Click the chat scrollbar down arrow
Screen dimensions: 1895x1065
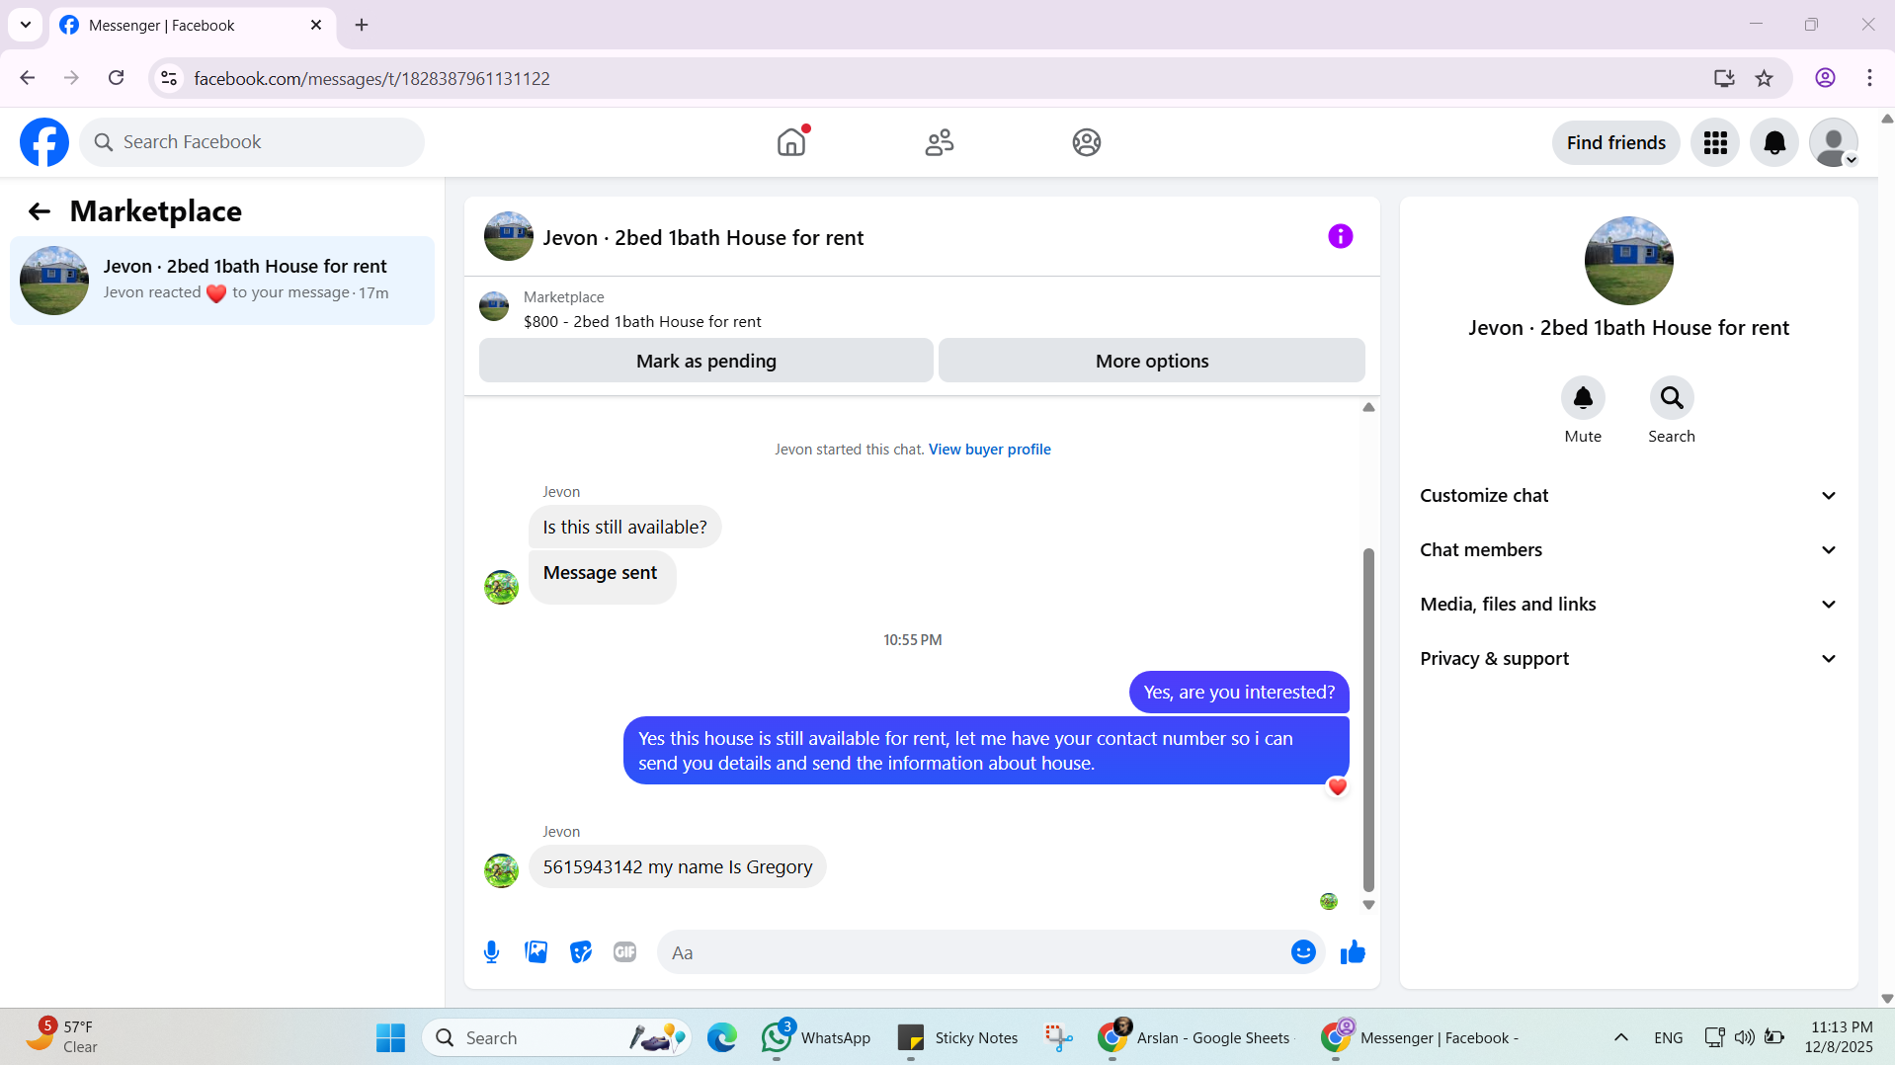coord(1368,905)
